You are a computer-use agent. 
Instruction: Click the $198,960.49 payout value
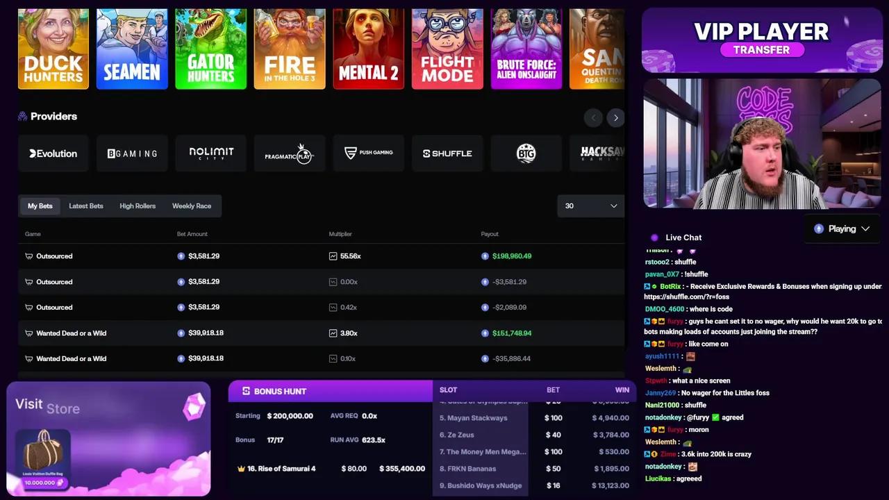pos(512,256)
